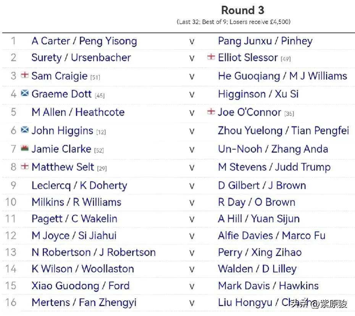355x316 pixels.
Task: Open Zhang Anda player link
Action: (300, 149)
